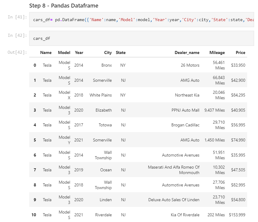Click row index 8 in the dataframe
The image size is (258, 222).
pos(35,185)
